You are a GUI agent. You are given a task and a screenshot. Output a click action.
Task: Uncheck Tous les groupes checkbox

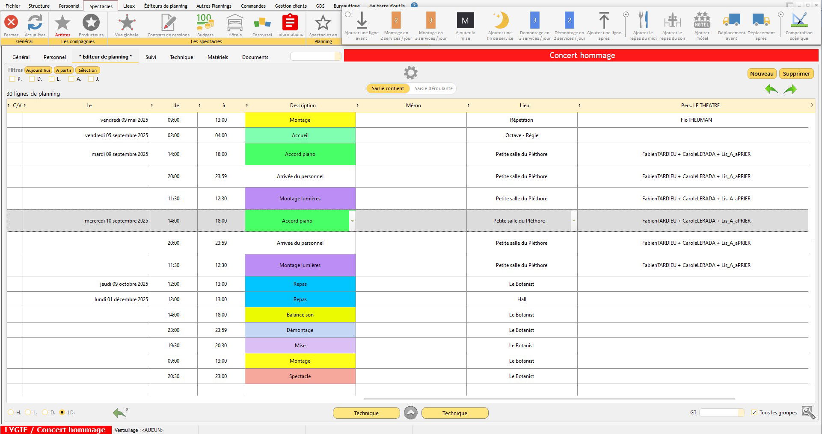[x=754, y=413]
